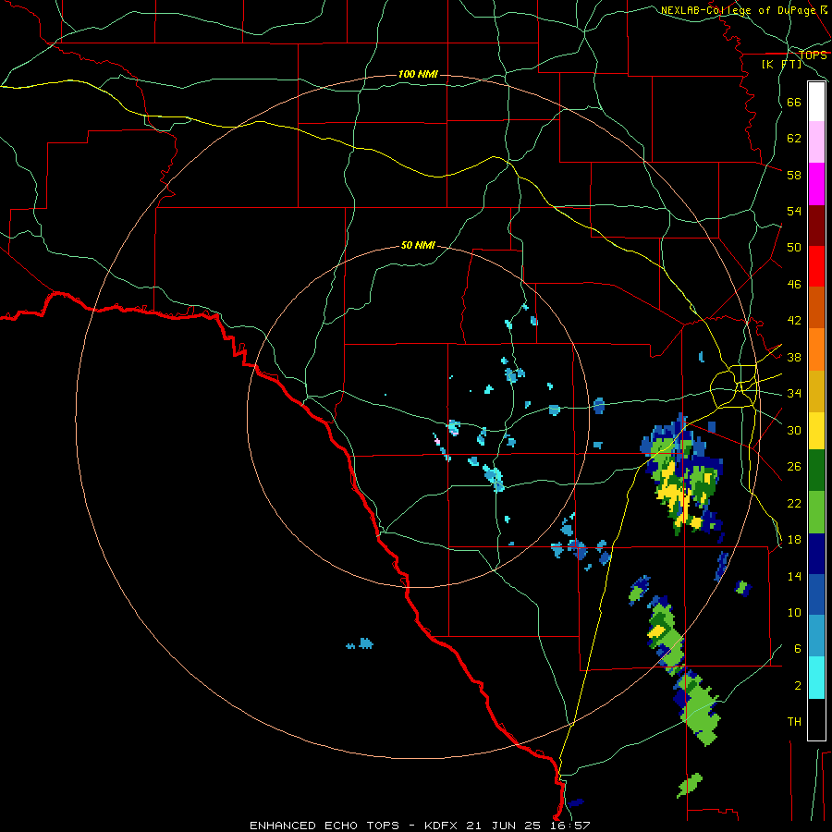Click the navy blue legend swatch
832x832 pixels.
click(816, 554)
